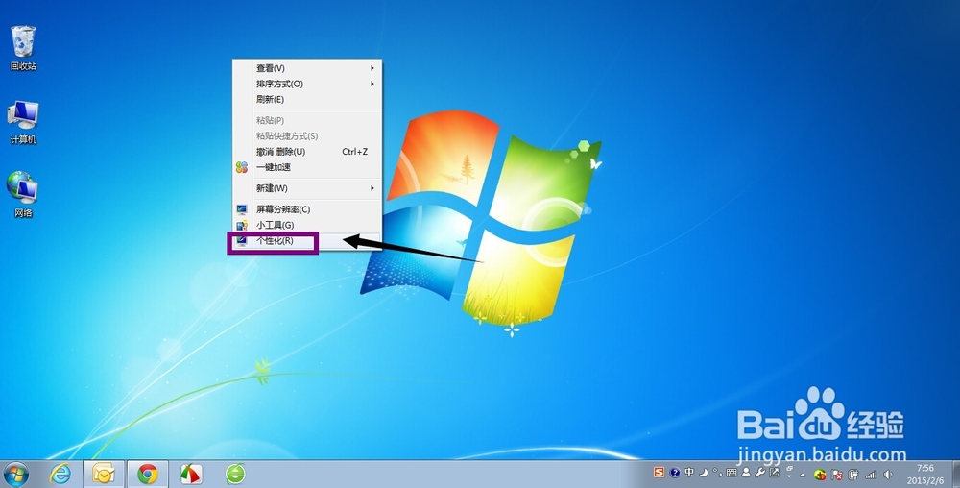This screenshot has height=488, width=960.
Task: Launch Internet Explorer from the taskbar
Action: (x=60, y=474)
